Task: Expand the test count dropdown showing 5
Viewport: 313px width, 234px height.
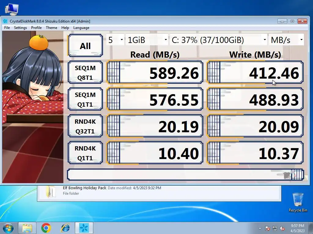Action: [x=115, y=40]
